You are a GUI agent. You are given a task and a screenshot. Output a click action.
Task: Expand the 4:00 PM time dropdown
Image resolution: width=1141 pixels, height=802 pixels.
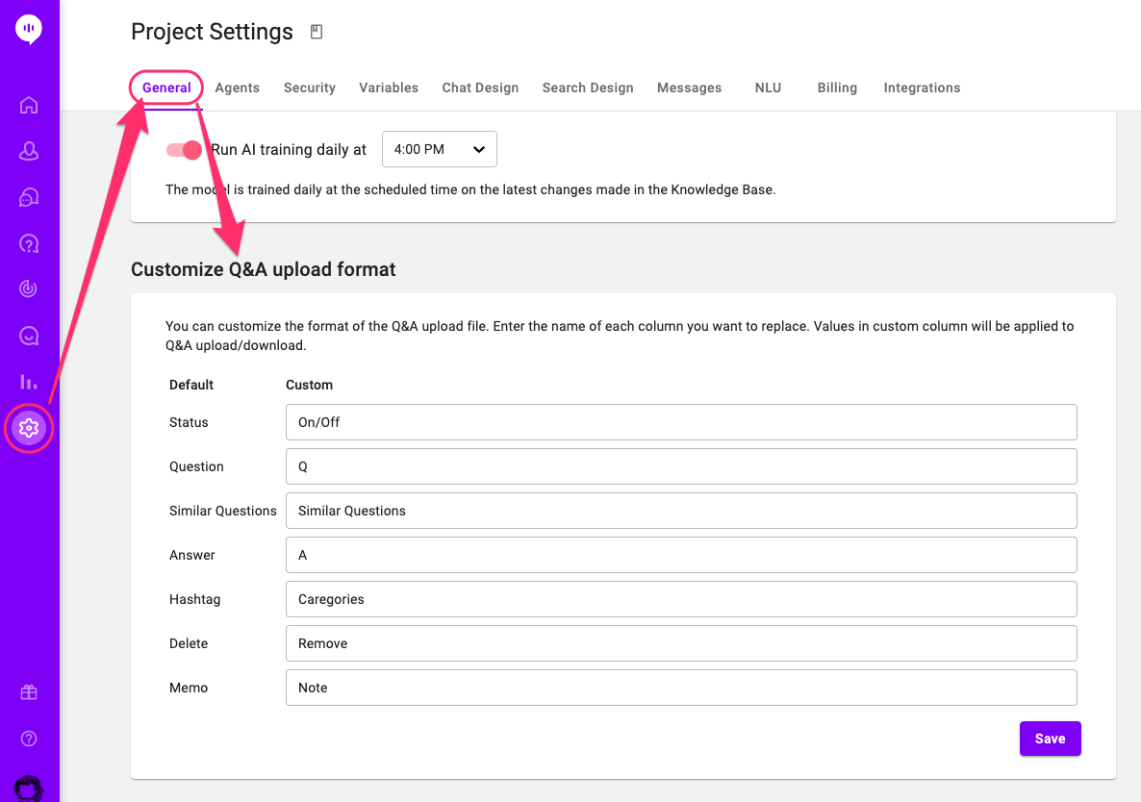tap(440, 149)
